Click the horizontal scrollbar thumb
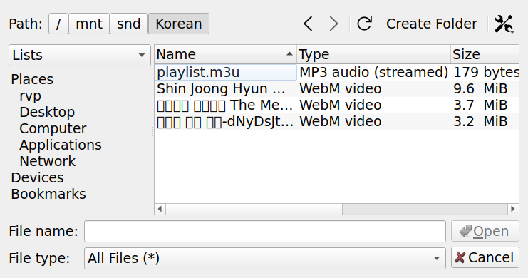The image size is (528, 278). pos(254,209)
